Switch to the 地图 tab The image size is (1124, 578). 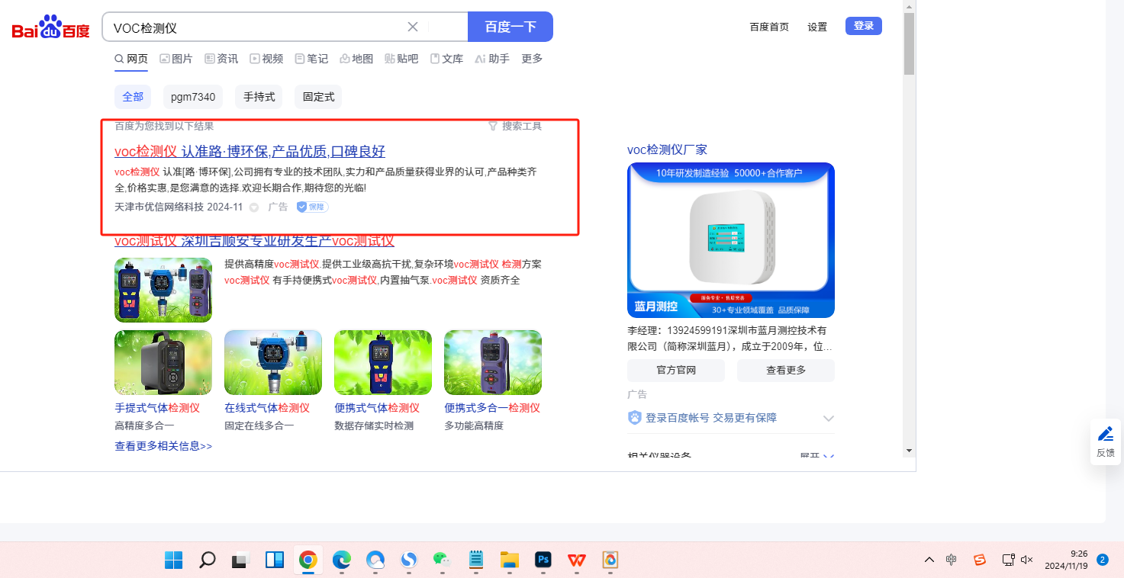point(356,59)
